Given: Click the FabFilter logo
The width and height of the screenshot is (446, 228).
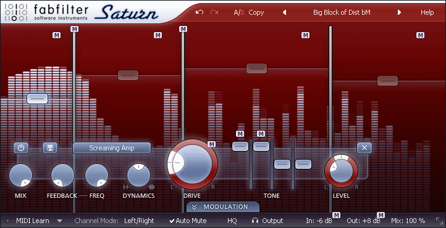Looking at the screenshot, I should [47, 12].
